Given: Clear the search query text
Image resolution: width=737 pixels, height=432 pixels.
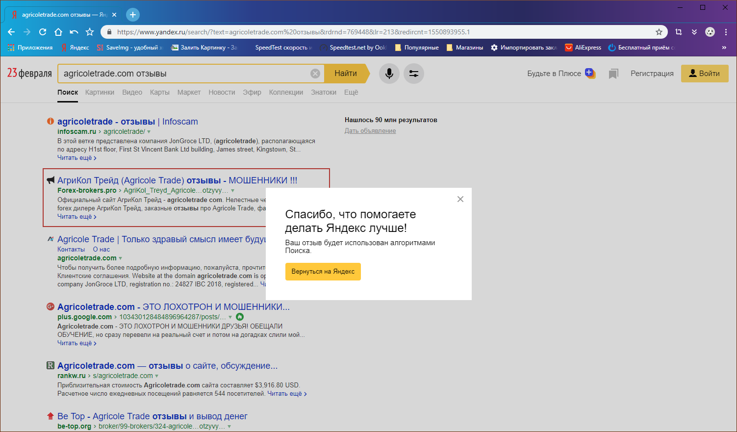Looking at the screenshot, I should pyautogui.click(x=315, y=74).
